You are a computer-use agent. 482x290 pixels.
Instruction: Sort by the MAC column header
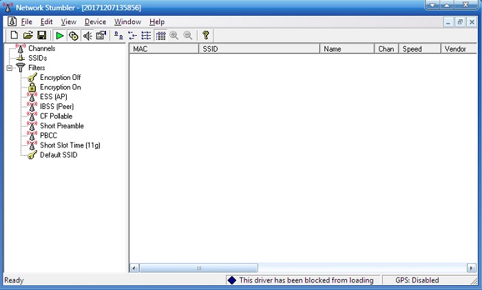click(x=164, y=49)
